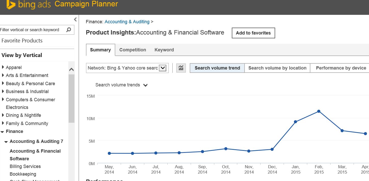The width and height of the screenshot is (369, 181).
Task: Collapse Accounting & Auditing 7 subcategory
Action: coord(6,142)
